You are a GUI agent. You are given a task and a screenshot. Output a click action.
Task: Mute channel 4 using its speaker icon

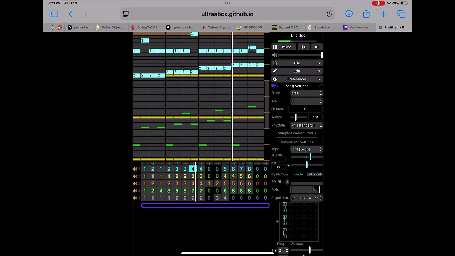(x=135, y=191)
